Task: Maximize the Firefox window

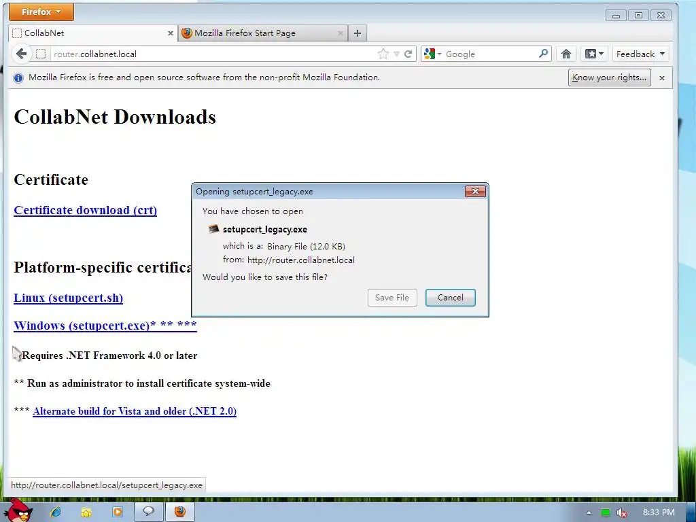Action: tap(638, 16)
